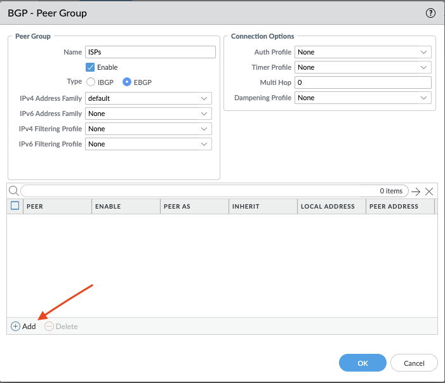Click the Name text field

151,52
